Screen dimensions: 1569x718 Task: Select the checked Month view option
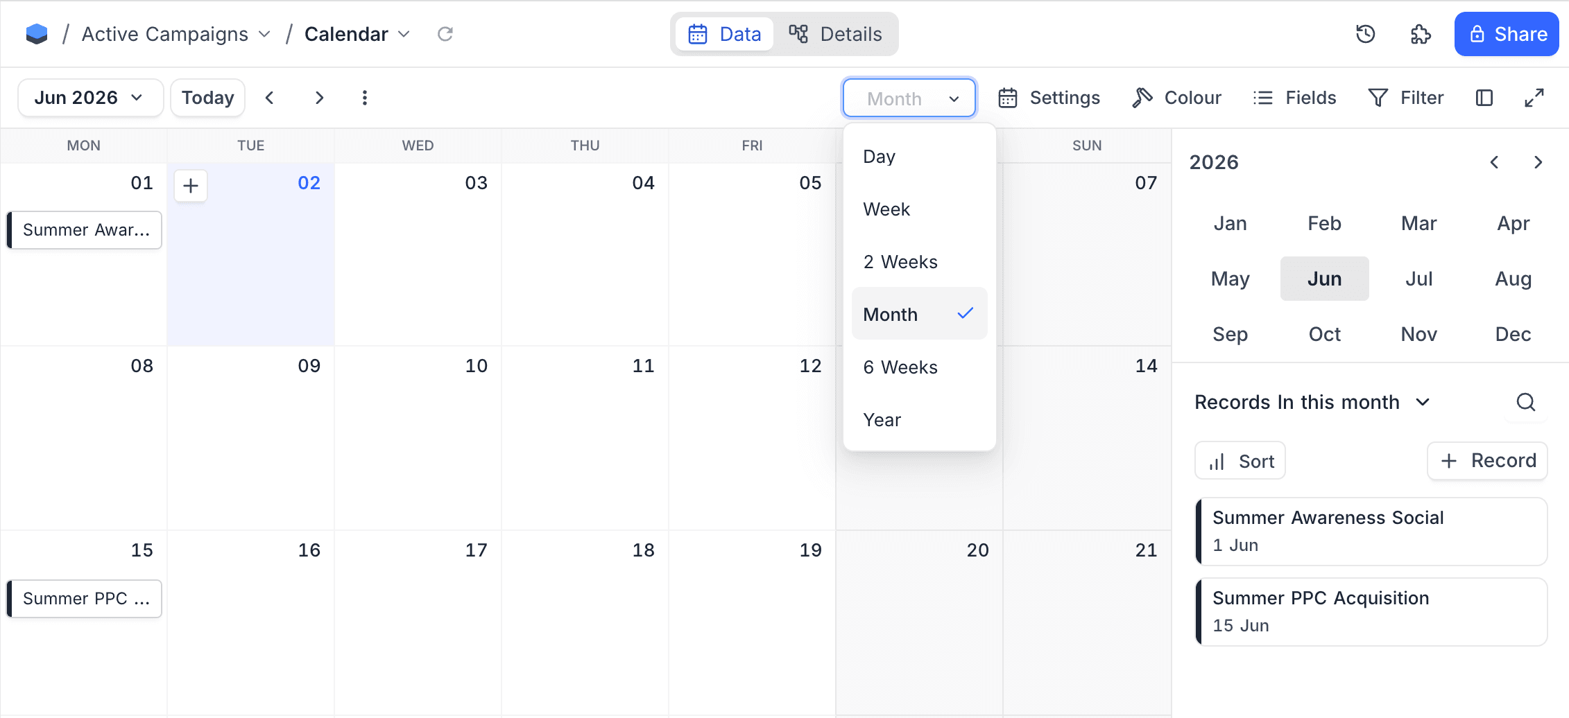(x=920, y=314)
